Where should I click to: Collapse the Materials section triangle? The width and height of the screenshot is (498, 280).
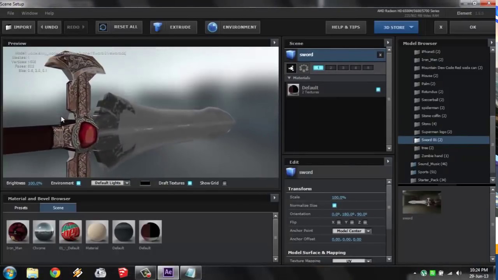point(289,78)
